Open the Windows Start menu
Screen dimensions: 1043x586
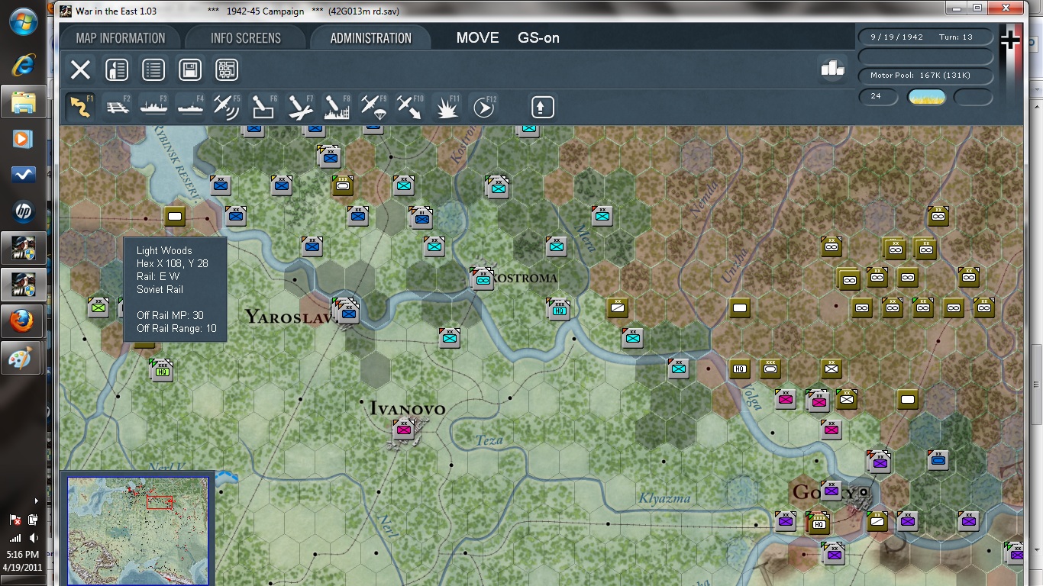pyautogui.click(x=23, y=23)
